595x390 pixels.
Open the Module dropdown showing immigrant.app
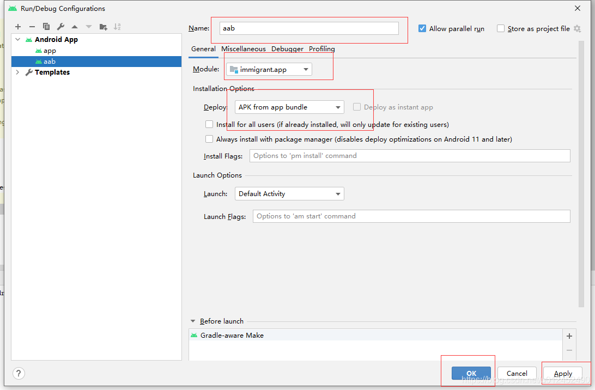(x=269, y=69)
